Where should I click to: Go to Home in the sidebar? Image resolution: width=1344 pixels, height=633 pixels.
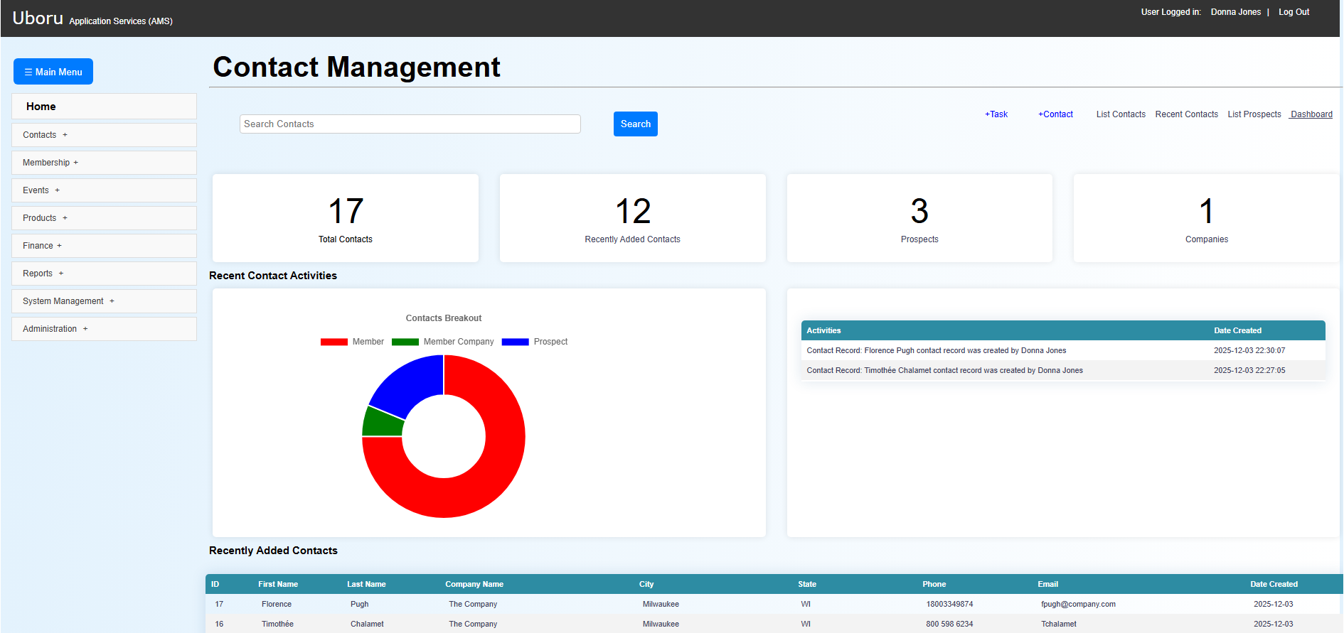[x=41, y=107]
